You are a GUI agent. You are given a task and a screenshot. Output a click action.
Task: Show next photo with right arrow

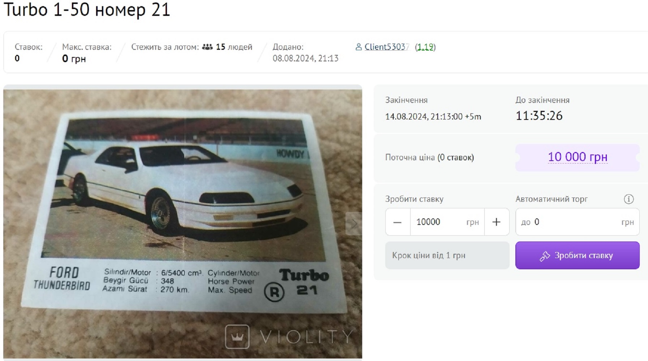pos(354,224)
